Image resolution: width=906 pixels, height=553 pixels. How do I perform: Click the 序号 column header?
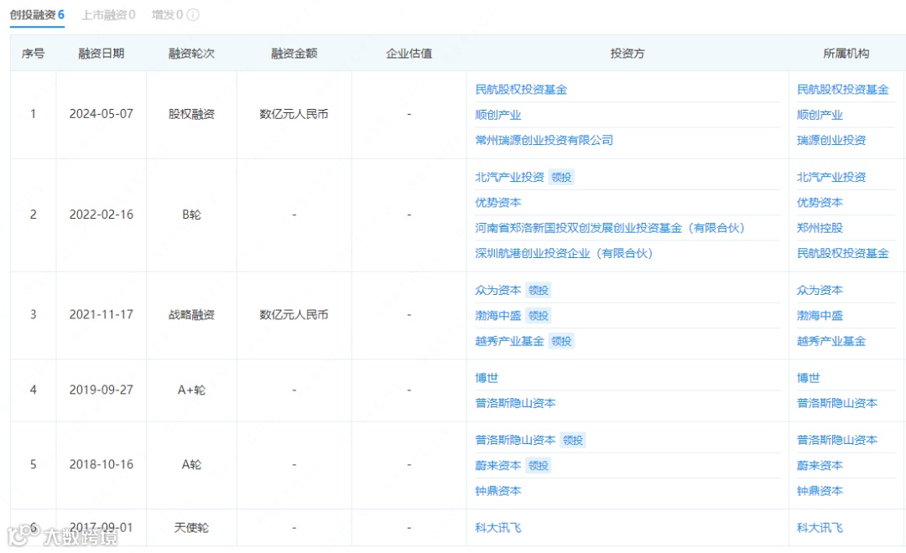33,54
